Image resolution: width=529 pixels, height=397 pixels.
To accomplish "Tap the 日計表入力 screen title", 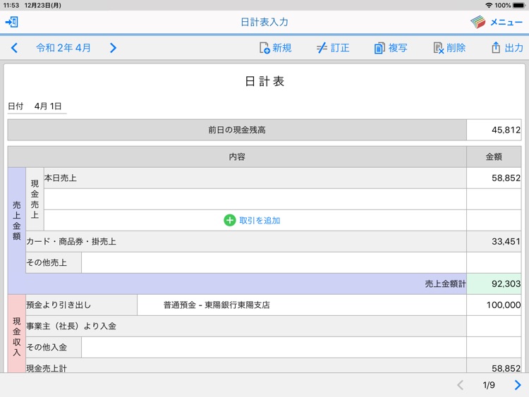I will (x=264, y=23).
